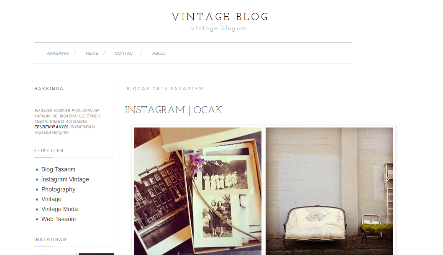This screenshot has width=443, height=255.
Task: Select the Blog Tasarım tag
Action: click(58, 169)
